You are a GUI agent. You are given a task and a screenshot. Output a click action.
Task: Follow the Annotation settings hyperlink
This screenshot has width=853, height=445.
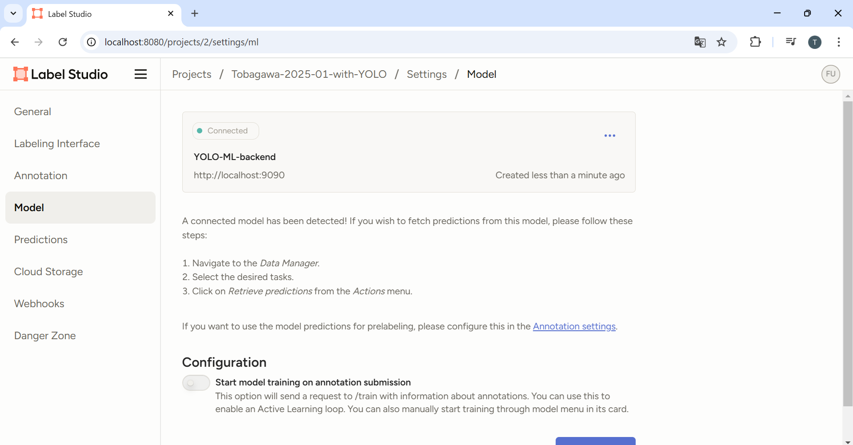click(x=574, y=326)
